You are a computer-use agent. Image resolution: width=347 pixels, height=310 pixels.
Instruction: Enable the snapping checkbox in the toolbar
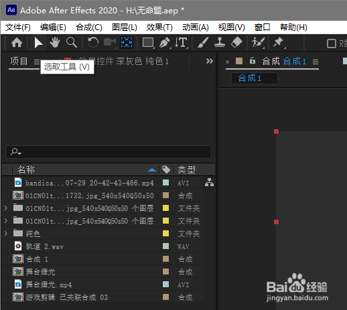click(332, 44)
